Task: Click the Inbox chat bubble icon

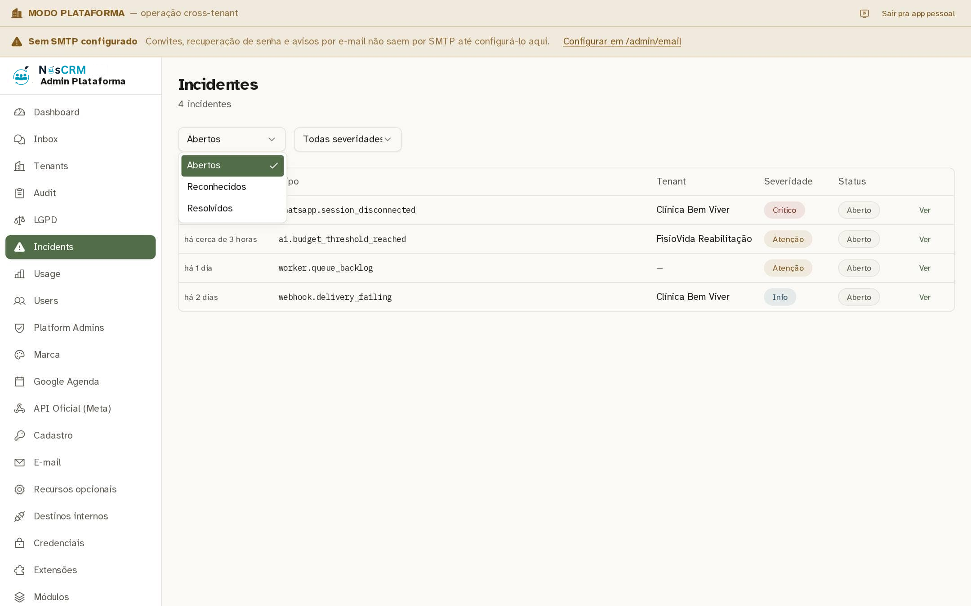Action: 19,139
